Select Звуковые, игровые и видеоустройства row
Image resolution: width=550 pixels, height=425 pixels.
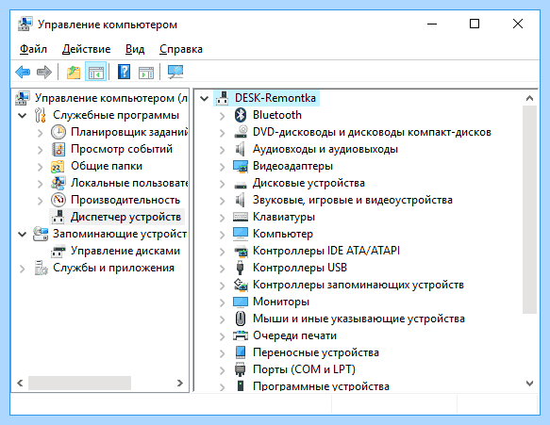coord(353,200)
